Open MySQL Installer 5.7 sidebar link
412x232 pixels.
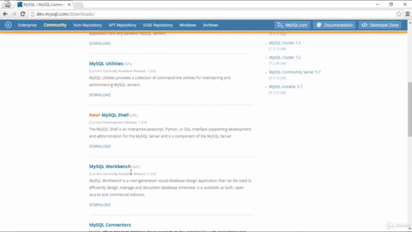pyautogui.click(x=286, y=86)
